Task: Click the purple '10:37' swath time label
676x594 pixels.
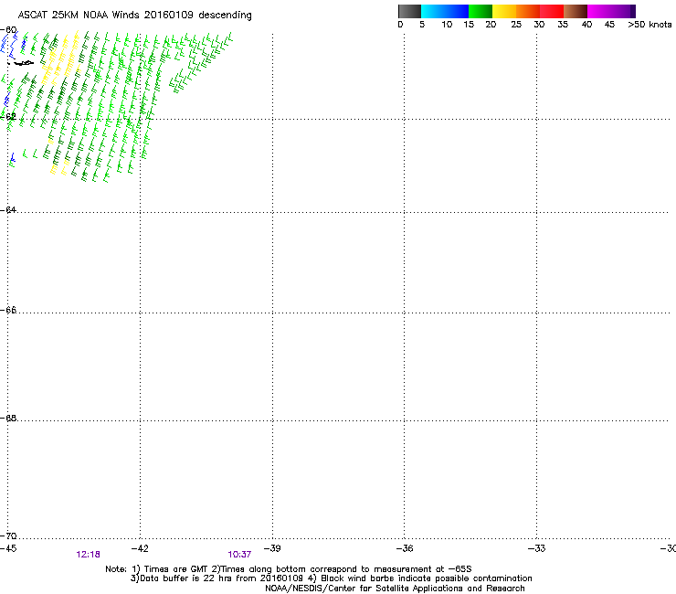Action: [239, 555]
